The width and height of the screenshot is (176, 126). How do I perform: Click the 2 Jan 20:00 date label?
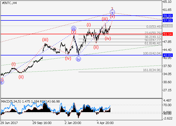(73, 123)
